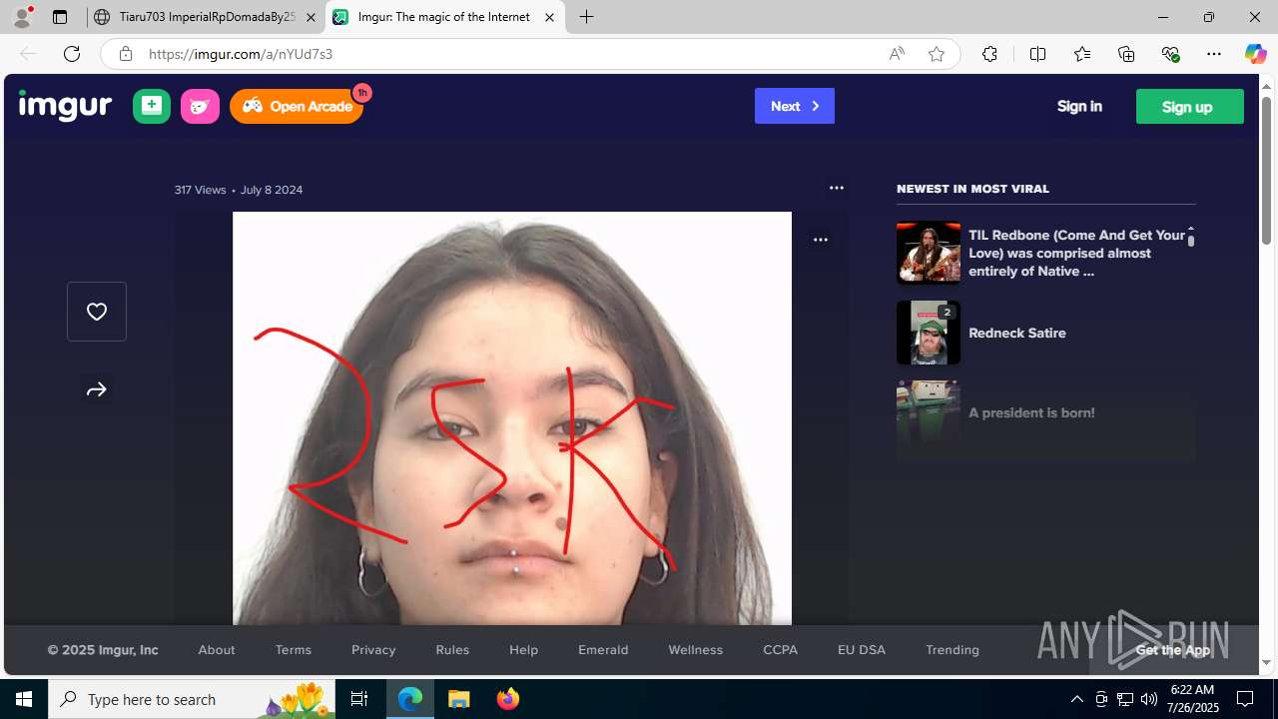Click the pink mascot icon button
Screen dimensions: 1278x719
pos(200,106)
